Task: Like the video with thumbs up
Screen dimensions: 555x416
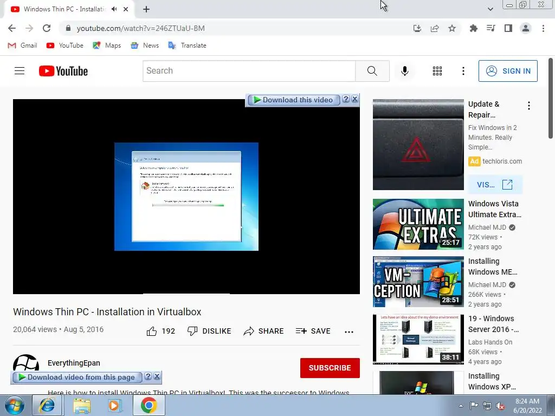Action: (160, 331)
